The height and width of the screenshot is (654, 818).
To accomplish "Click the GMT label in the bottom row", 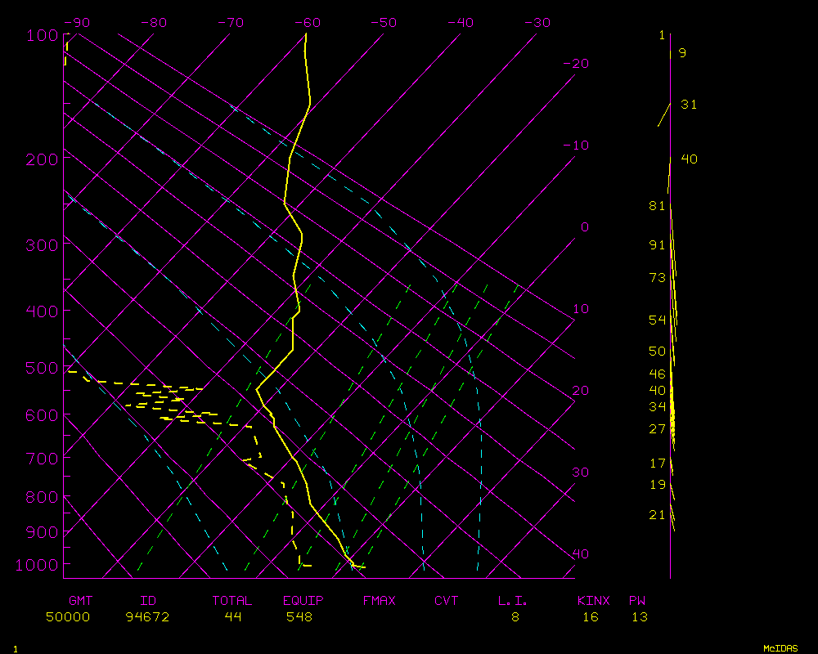I will [80, 601].
